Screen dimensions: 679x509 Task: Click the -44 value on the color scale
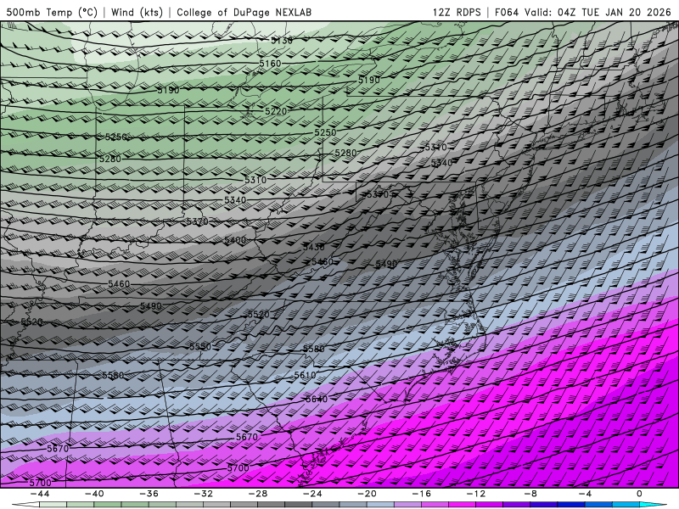40,494
